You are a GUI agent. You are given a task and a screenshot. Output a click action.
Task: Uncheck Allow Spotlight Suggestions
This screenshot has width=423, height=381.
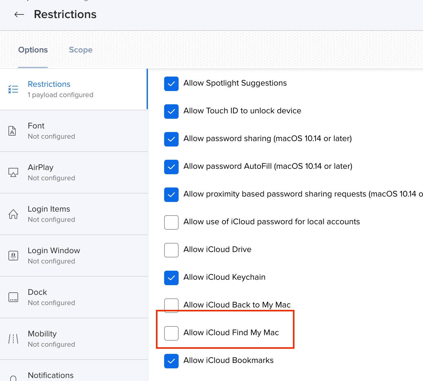[x=171, y=83]
